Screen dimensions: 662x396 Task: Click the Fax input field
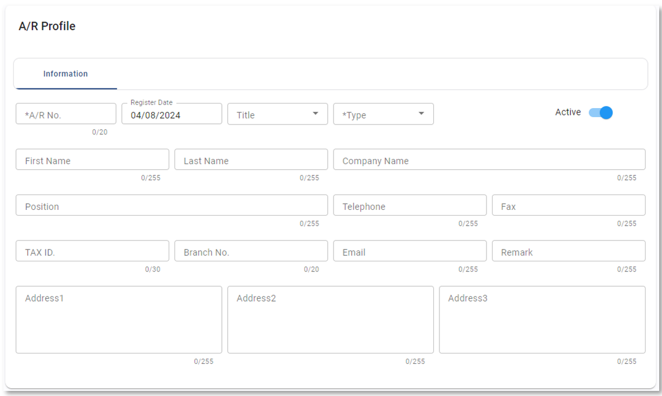568,206
